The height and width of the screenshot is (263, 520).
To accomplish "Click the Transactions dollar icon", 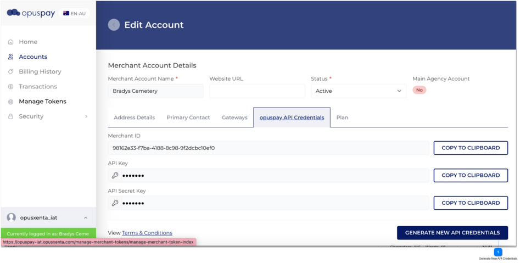I will pos(10,87).
